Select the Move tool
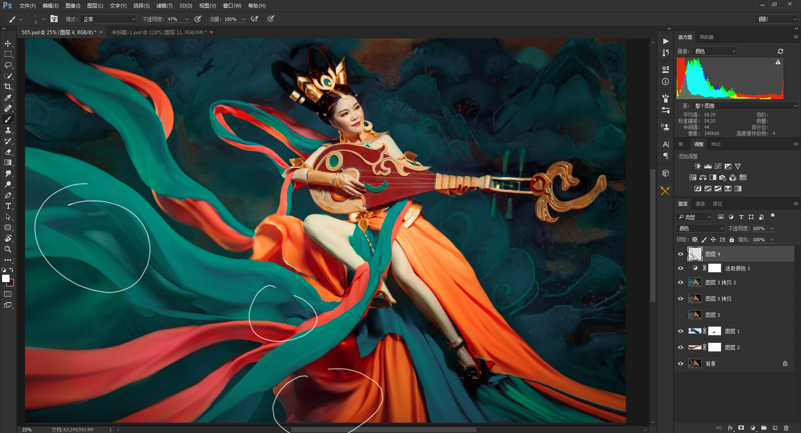The height and width of the screenshot is (433, 801). (8, 43)
